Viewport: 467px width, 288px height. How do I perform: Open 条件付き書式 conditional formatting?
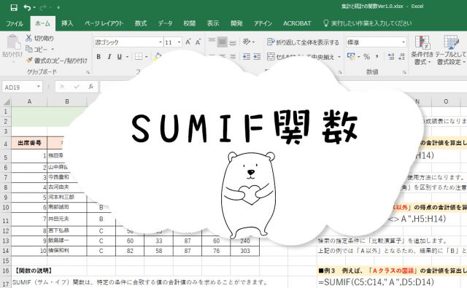coord(422,50)
